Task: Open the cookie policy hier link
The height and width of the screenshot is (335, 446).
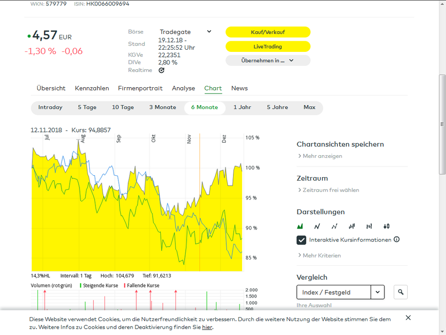Action: tap(207, 327)
